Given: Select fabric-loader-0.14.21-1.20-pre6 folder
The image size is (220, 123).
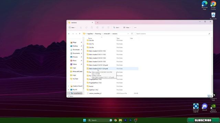Looking at the screenshot, I should [112, 69].
